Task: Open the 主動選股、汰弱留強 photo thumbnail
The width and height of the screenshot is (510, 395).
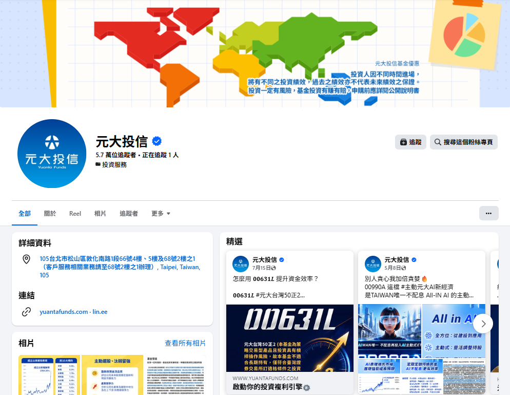Action: click(112, 375)
